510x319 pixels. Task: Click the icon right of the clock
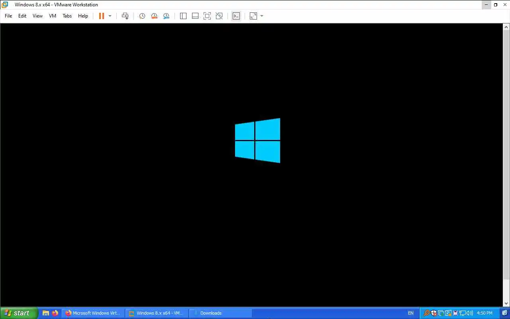click(x=504, y=313)
